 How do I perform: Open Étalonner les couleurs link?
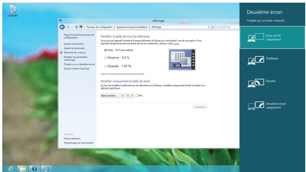[x=75, y=53]
